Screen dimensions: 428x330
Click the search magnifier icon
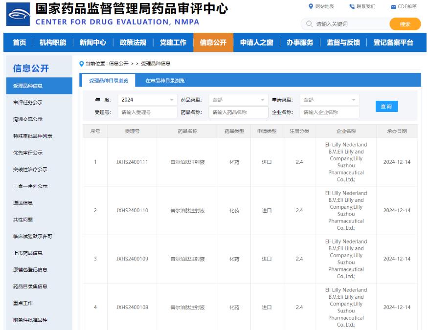309,24
